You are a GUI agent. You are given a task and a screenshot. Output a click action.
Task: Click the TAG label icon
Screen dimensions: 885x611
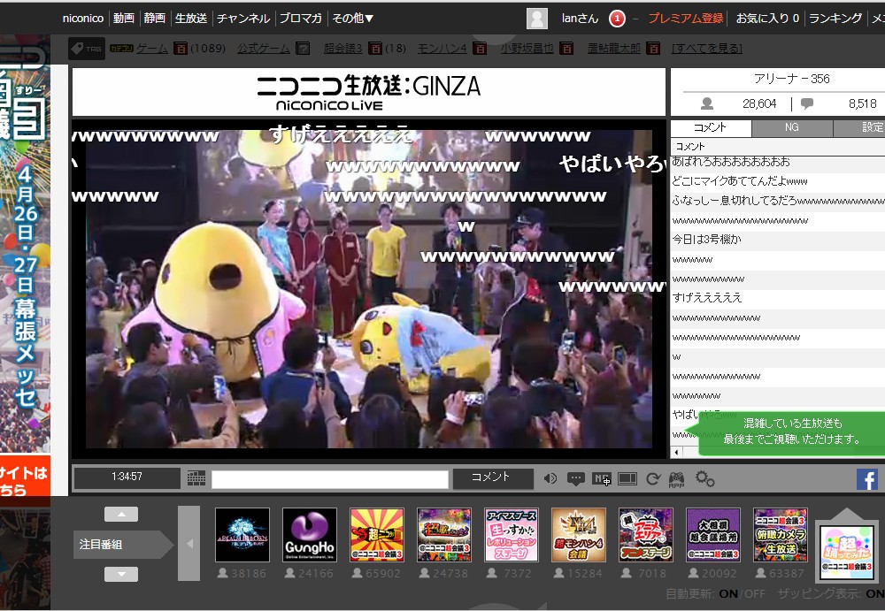[x=87, y=49]
